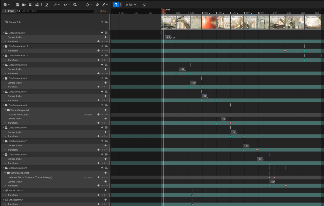Screen dimensions: 324x206
Task: Select BP_ shake section on CineCameraActor9
Action: point(273,182)
